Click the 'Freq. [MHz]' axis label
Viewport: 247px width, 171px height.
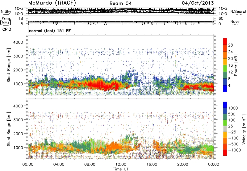[x=6, y=21]
